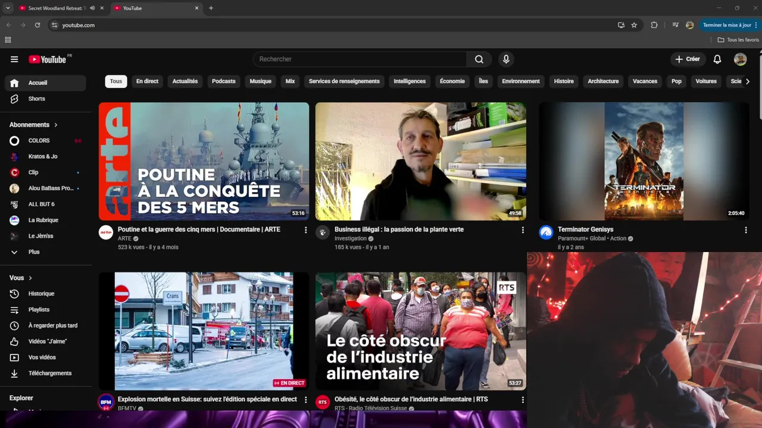Viewport: 762px width, 428px height.
Task: Mute the Secret Woodland Retreat tab audio
Action: coord(92,8)
